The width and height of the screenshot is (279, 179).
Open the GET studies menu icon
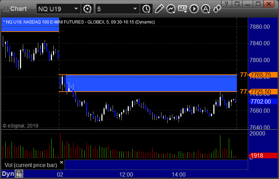[182, 9]
